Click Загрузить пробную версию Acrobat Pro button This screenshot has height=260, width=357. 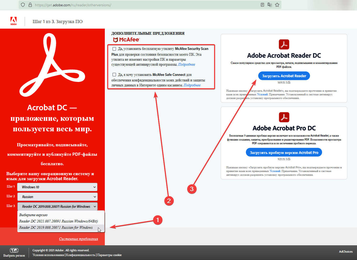click(x=284, y=153)
